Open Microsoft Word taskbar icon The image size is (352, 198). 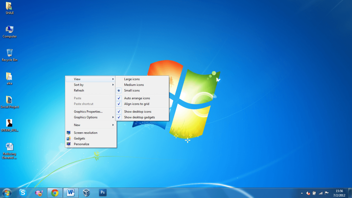(x=71, y=193)
